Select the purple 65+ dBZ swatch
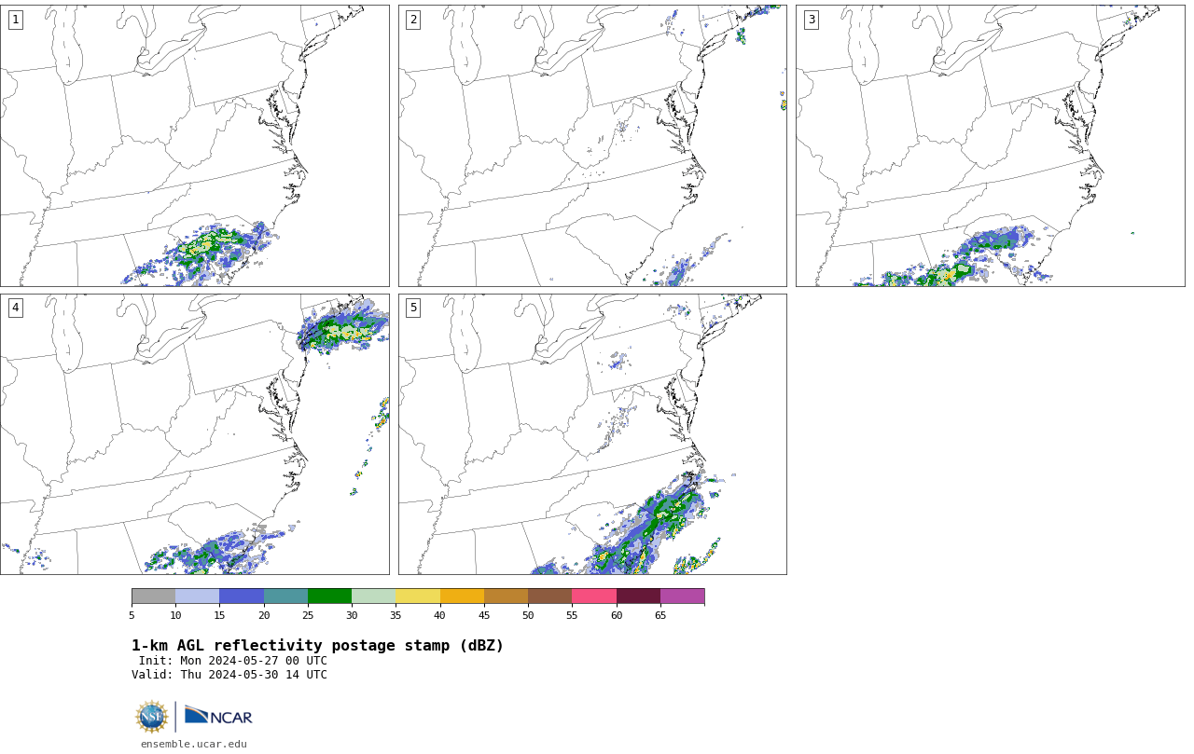 682,596
